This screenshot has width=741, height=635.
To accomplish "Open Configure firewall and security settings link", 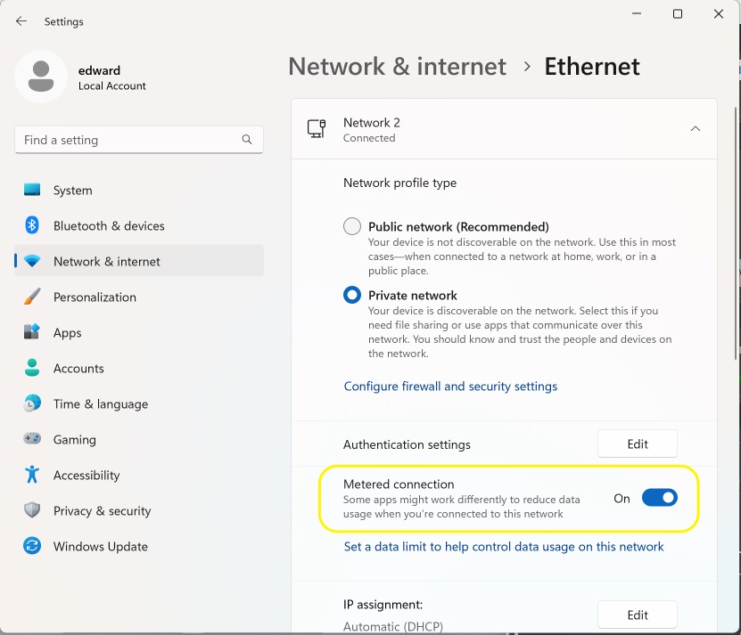I will [x=450, y=387].
